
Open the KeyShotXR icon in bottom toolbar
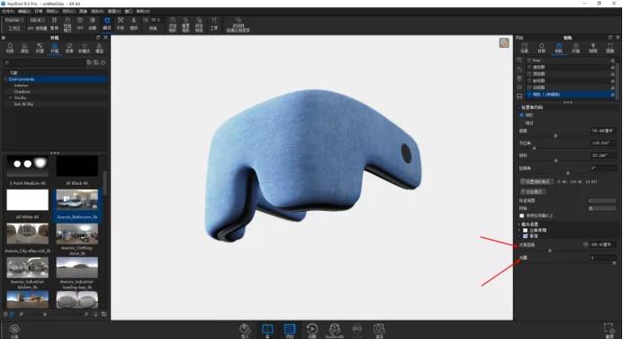335,330
